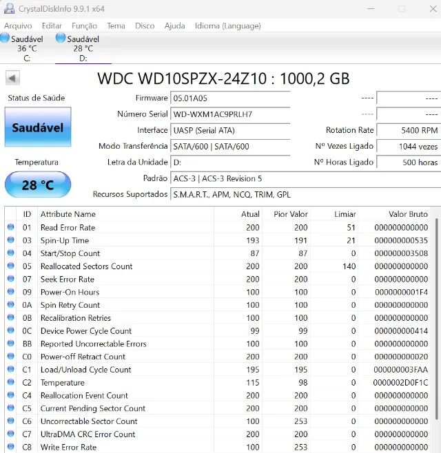Click the Valor Bruto column header

pyautogui.click(x=394, y=214)
